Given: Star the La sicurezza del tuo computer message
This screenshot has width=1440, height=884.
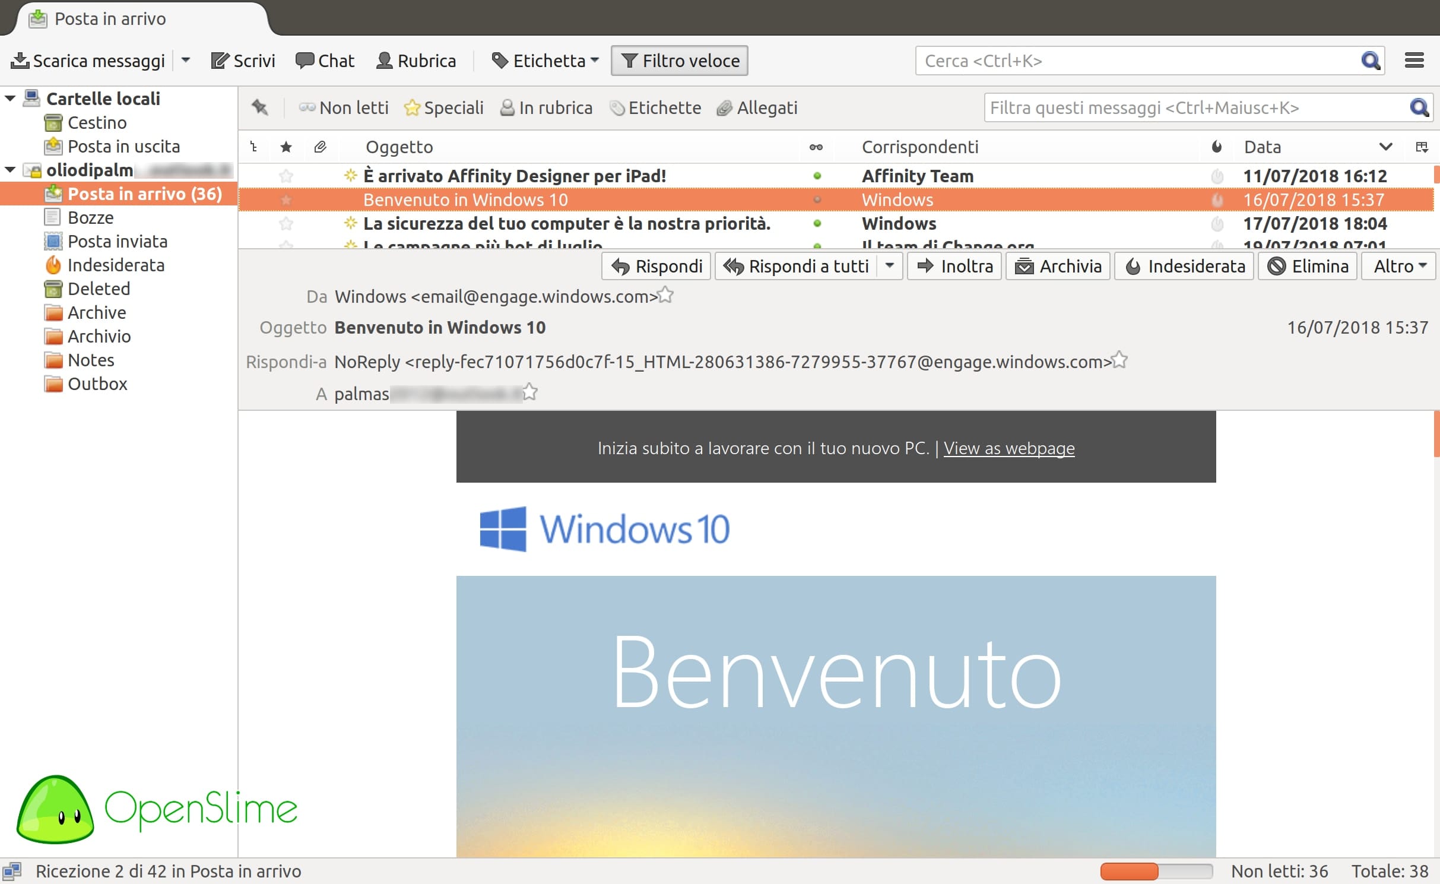Looking at the screenshot, I should tap(286, 223).
